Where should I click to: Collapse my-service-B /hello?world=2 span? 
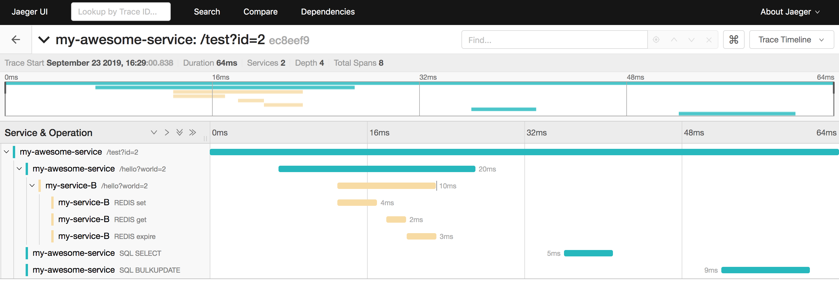(32, 185)
